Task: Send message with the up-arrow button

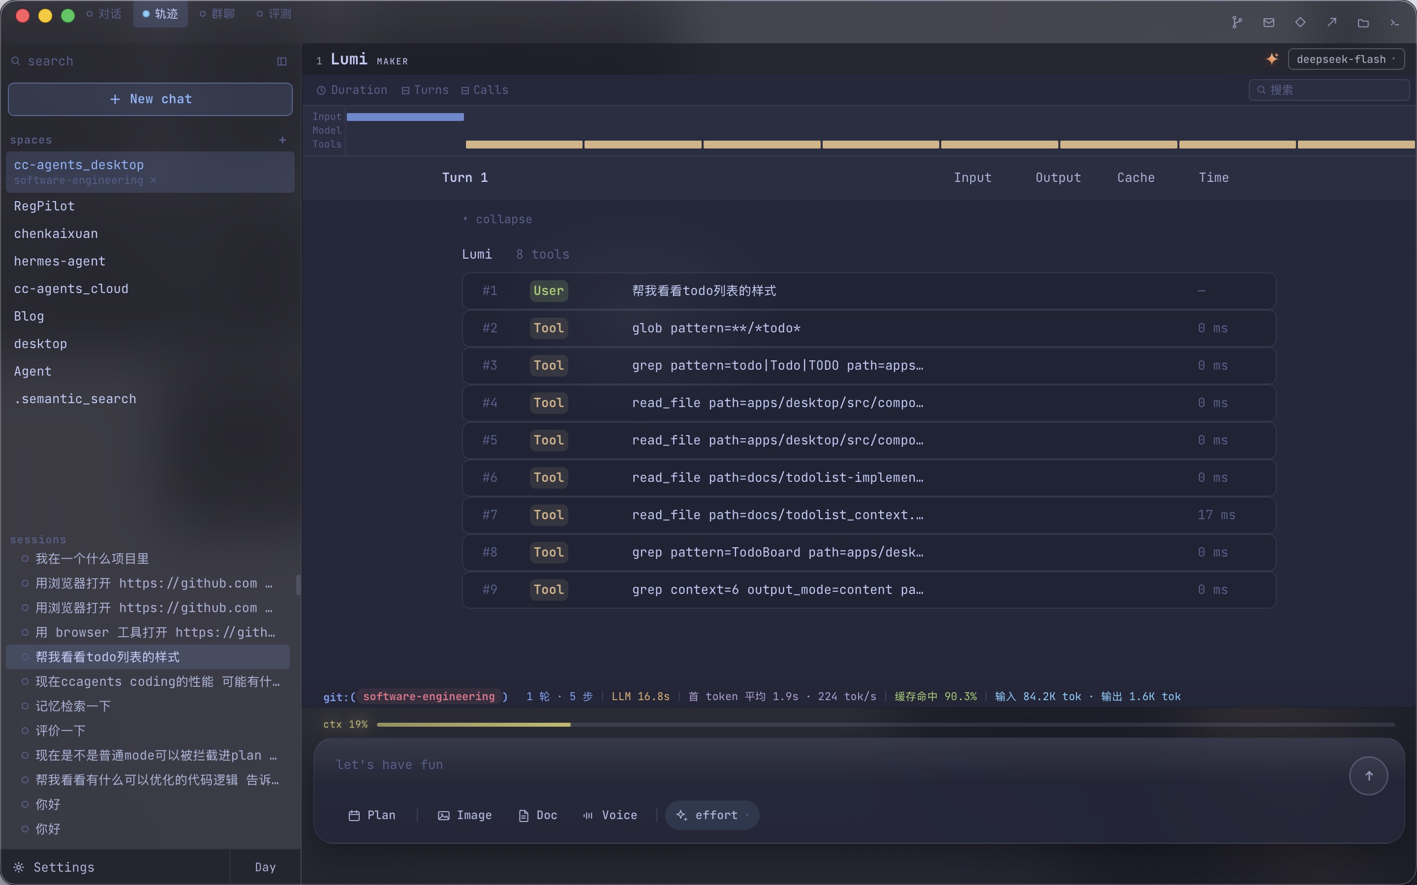Action: [1368, 775]
